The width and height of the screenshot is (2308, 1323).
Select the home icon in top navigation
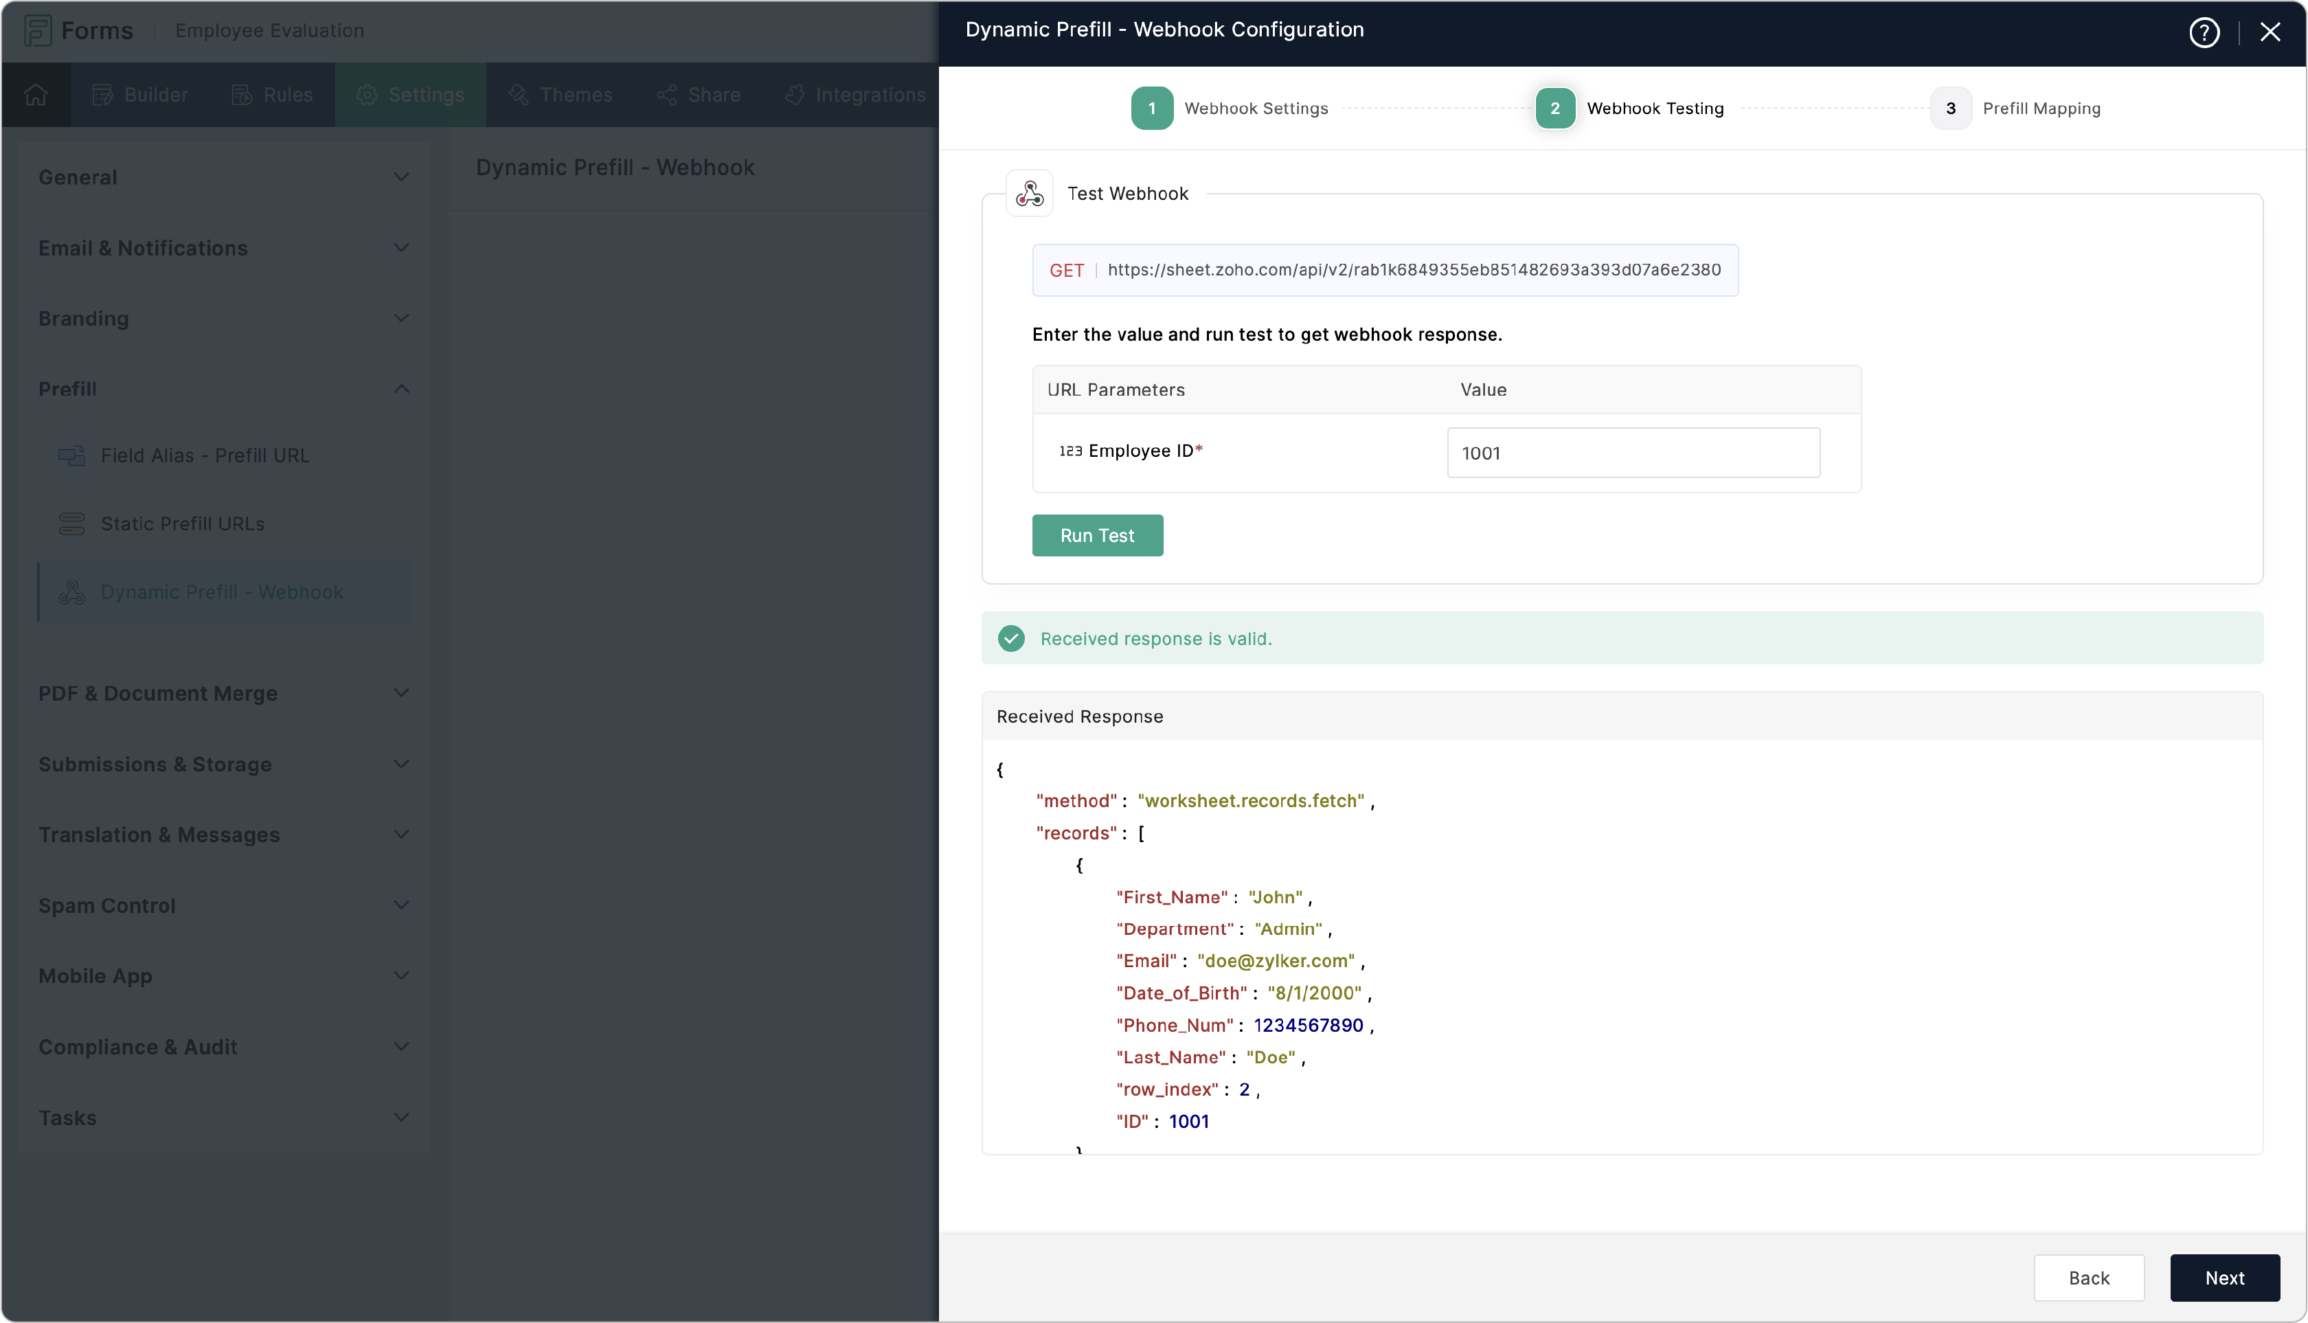36,93
